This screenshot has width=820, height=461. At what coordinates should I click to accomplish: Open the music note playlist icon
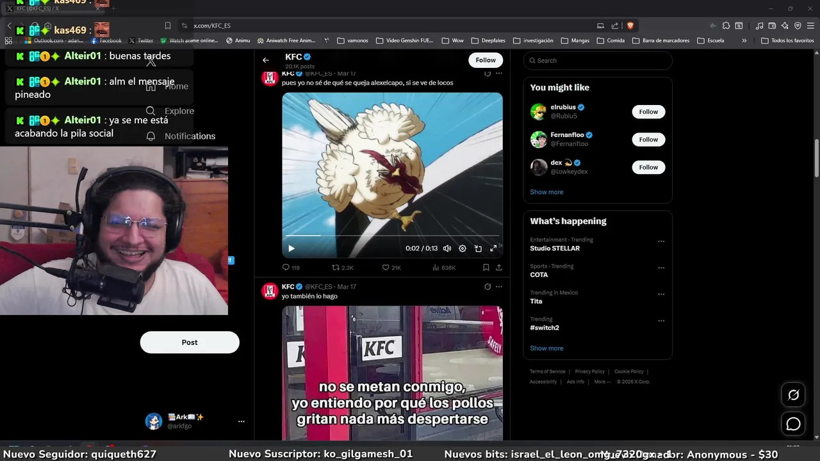pos(760,26)
